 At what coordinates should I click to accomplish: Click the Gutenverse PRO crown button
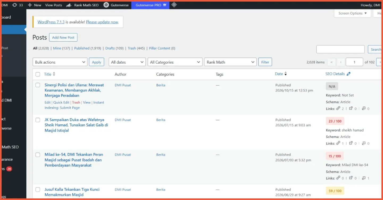(x=150, y=5)
